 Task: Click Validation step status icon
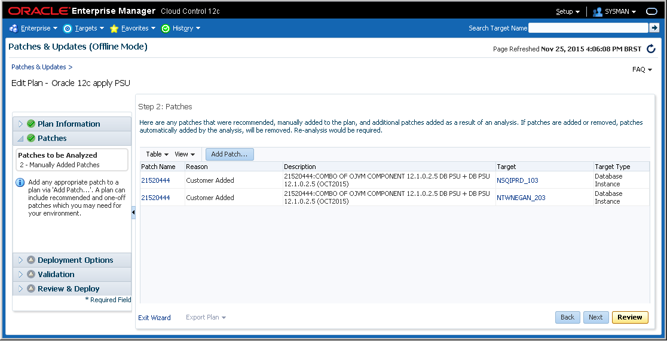pyautogui.click(x=30, y=274)
